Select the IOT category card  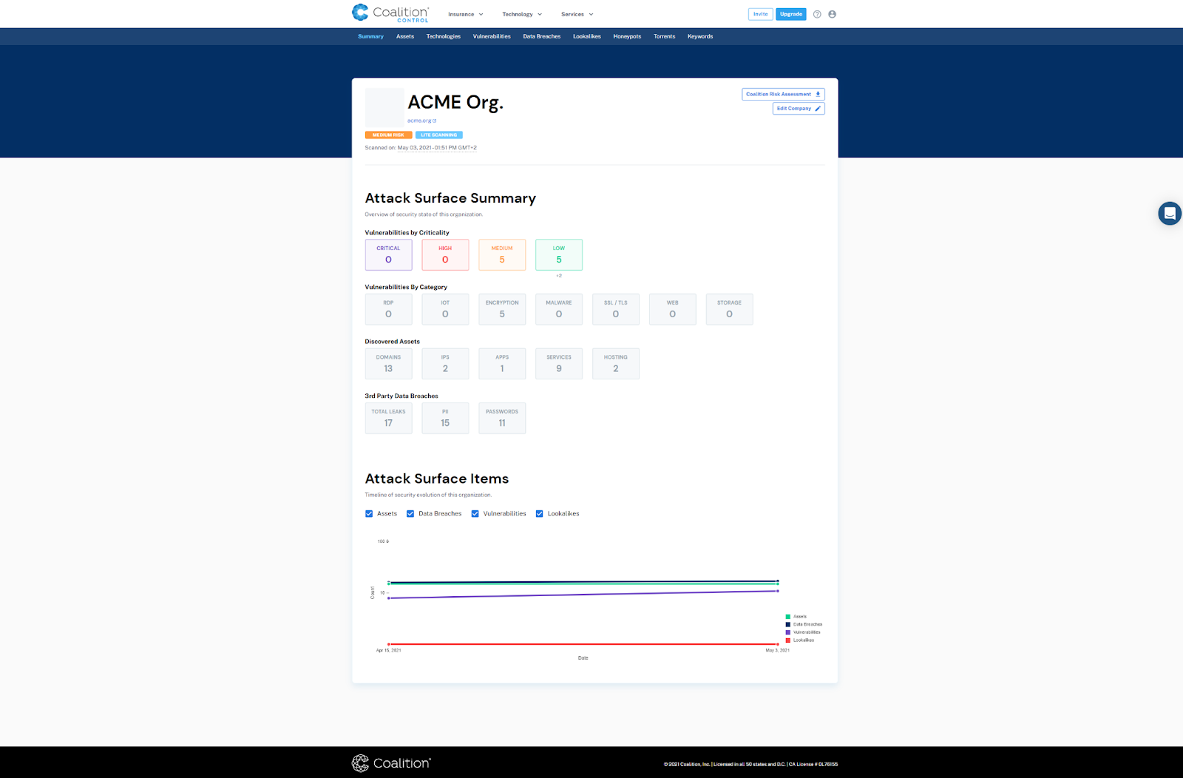click(445, 309)
